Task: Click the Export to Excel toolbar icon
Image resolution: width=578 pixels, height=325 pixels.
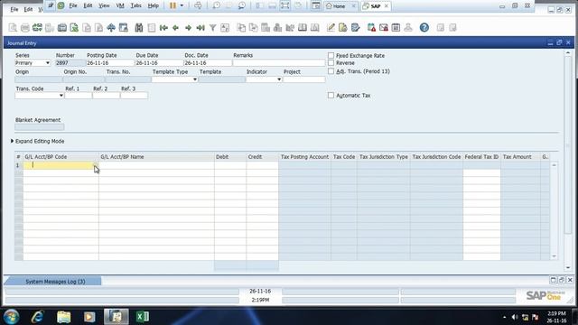Action: point(74,28)
